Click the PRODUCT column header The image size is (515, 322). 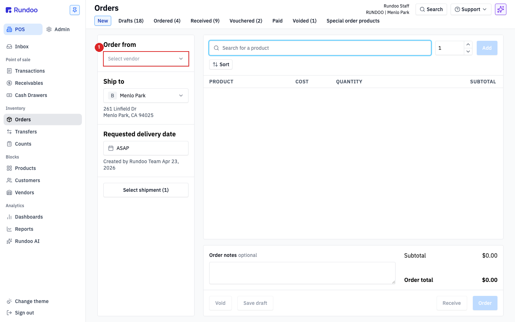tap(221, 82)
